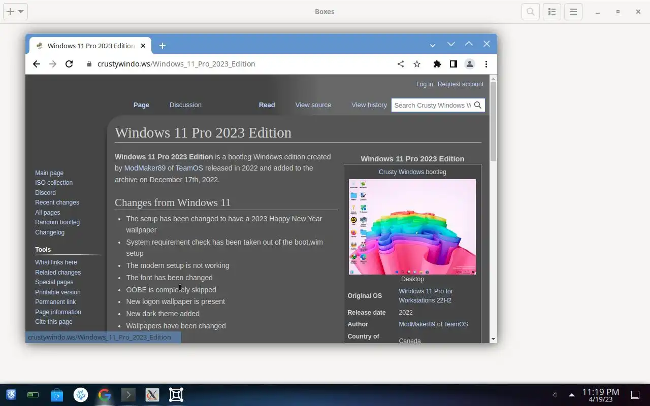Viewport: 650px width, 406px height.
Task: Click the Boxes new box plus icon
Action: coord(10,12)
